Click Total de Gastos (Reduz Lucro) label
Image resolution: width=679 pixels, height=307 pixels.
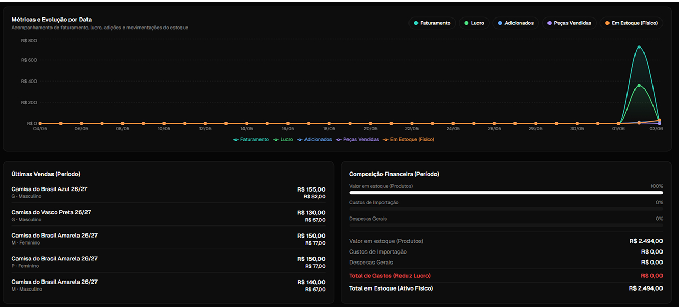coord(390,276)
